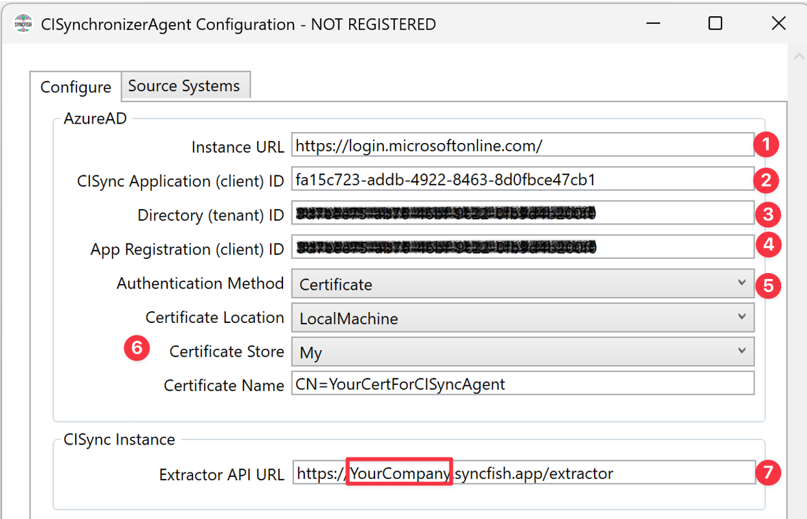The width and height of the screenshot is (807, 519).
Task: Click the App Registration (client) ID label
Action: pyautogui.click(x=187, y=249)
